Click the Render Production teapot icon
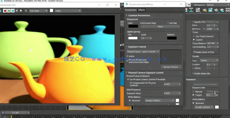 [216, 10]
